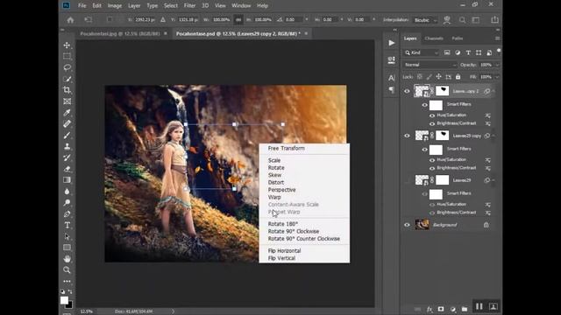Open the Interpolation Bicubic dropdown
This screenshot has width=561, height=315.
coord(425,20)
